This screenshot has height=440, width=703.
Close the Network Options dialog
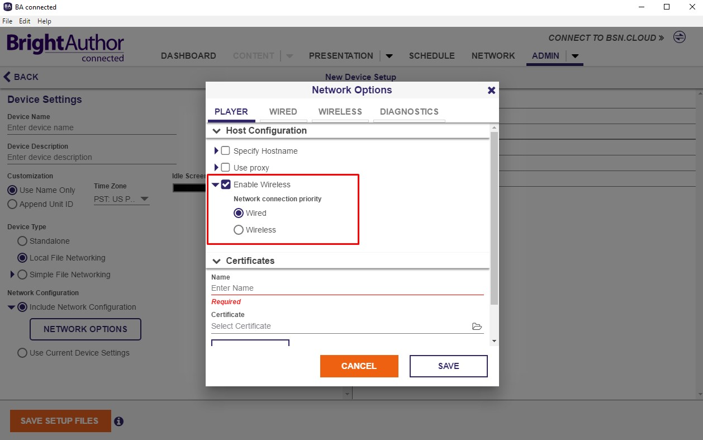pyautogui.click(x=491, y=90)
